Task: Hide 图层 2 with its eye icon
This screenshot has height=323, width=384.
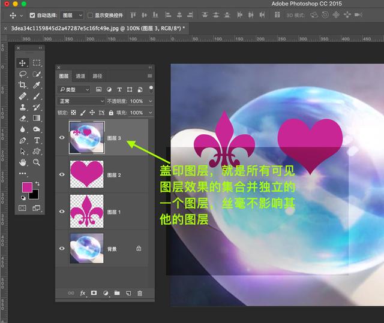Action: tap(62, 174)
